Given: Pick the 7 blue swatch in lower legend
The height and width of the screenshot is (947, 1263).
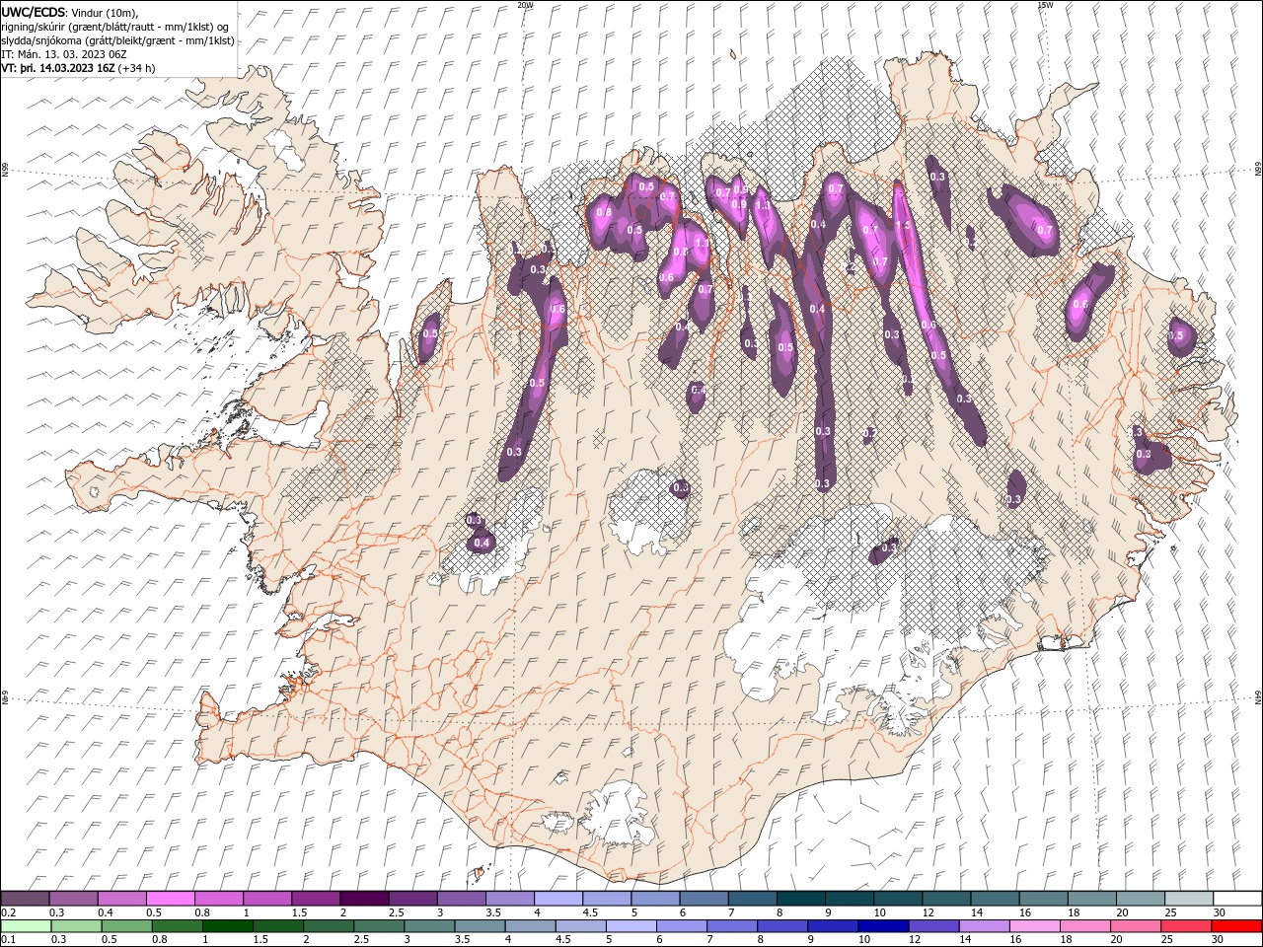Looking at the screenshot, I should (732, 926).
